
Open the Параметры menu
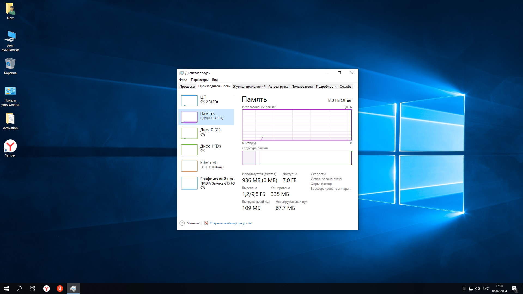click(199, 80)
